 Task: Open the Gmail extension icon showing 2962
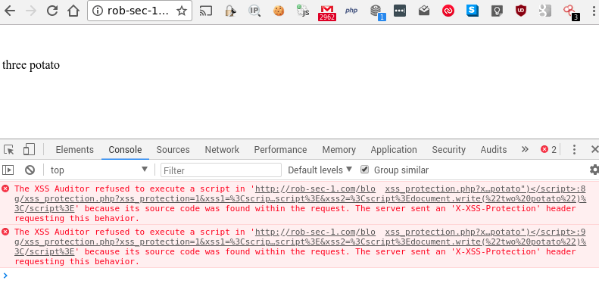click(327, 13)
